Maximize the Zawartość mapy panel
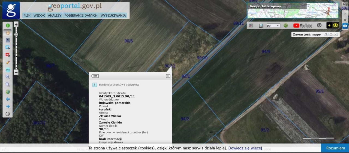 click(x=331, y=35)
